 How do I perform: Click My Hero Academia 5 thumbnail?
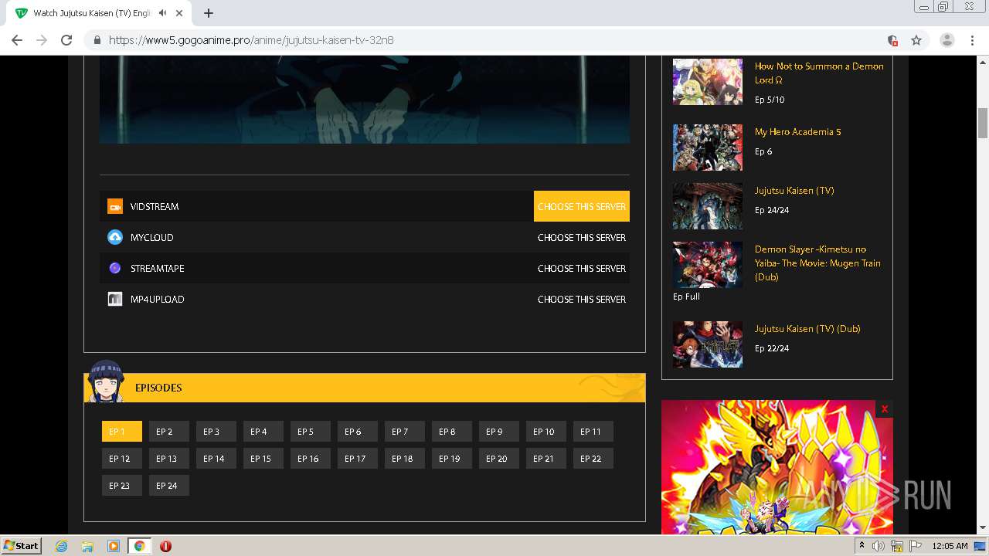coord(707,147)
